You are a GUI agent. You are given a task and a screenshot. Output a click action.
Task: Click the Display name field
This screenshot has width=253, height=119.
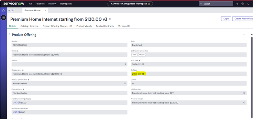click(x=69, y=74)
